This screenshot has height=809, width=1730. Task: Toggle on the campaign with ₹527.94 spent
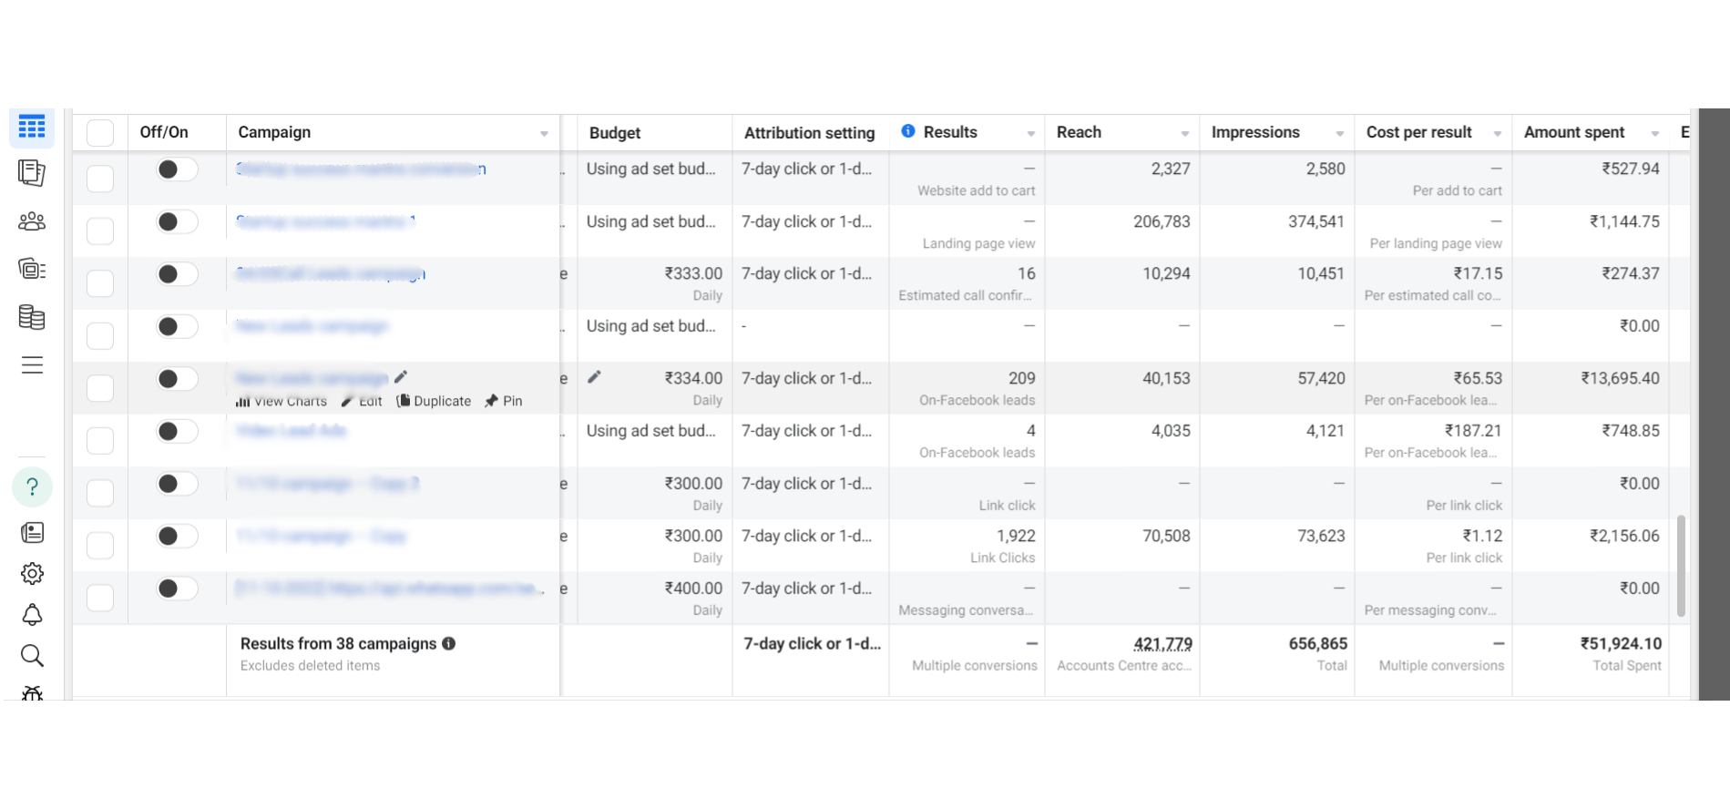[x=177, y=169]
